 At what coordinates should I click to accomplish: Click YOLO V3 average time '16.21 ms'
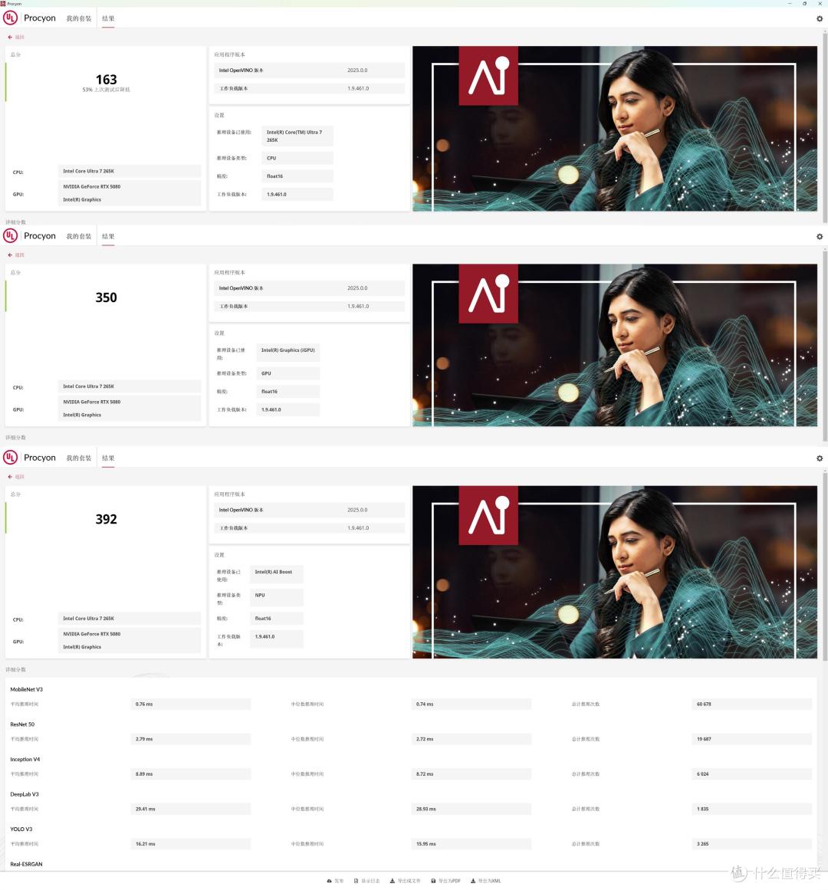pyautogui.click(x=191, y=844)
